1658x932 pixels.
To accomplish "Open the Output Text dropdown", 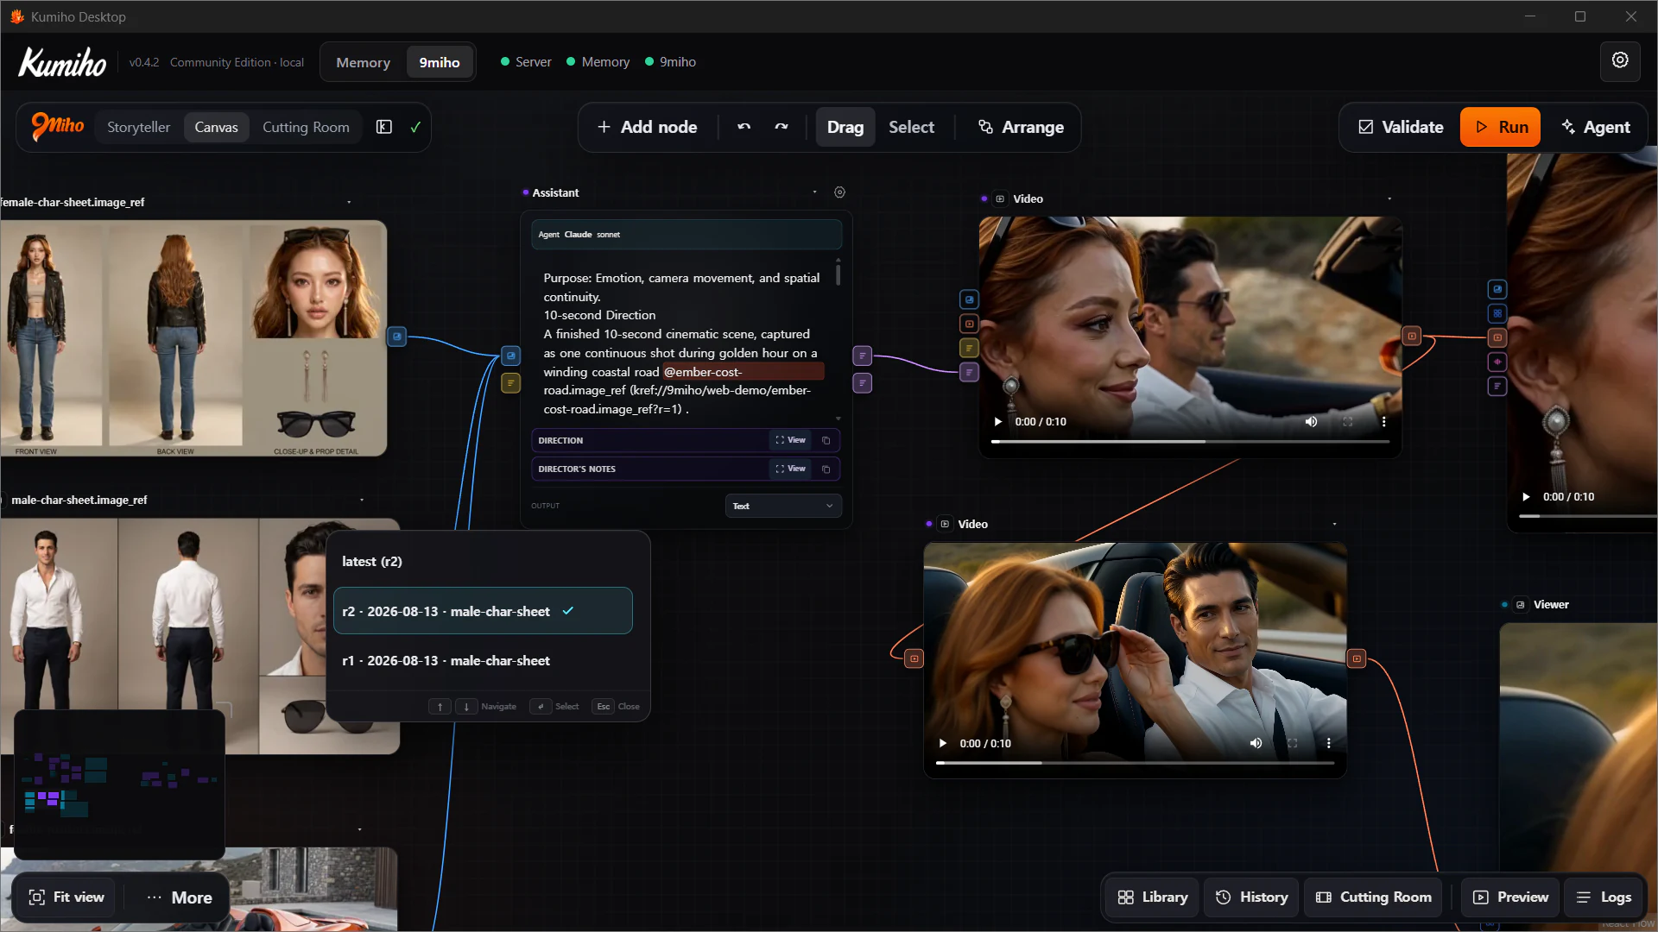I will [x=782, y=506].
